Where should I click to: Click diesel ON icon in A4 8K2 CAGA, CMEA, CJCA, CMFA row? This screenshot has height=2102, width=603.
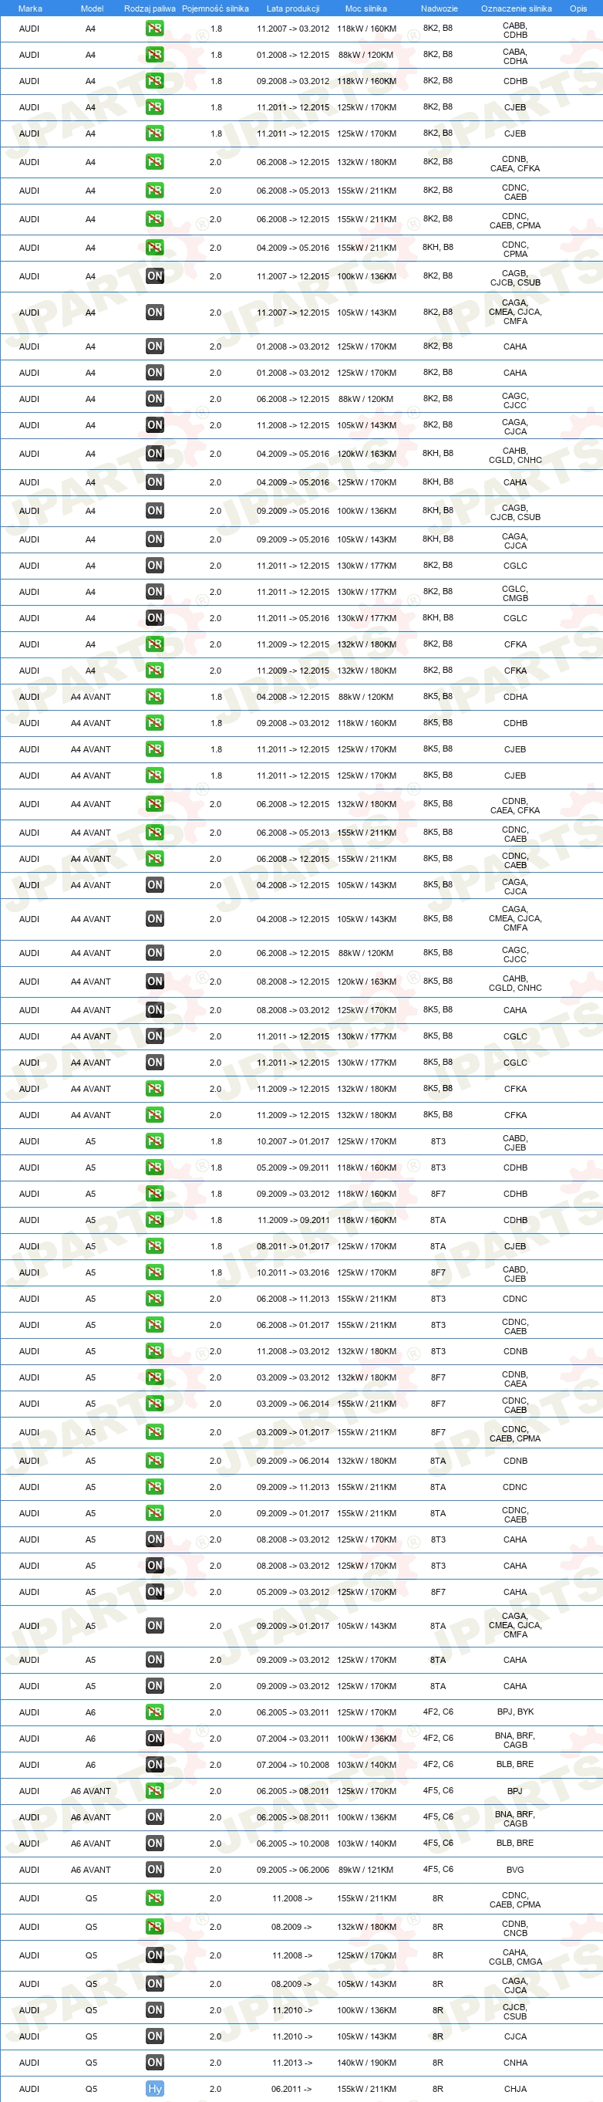click(x=155, y=312)
